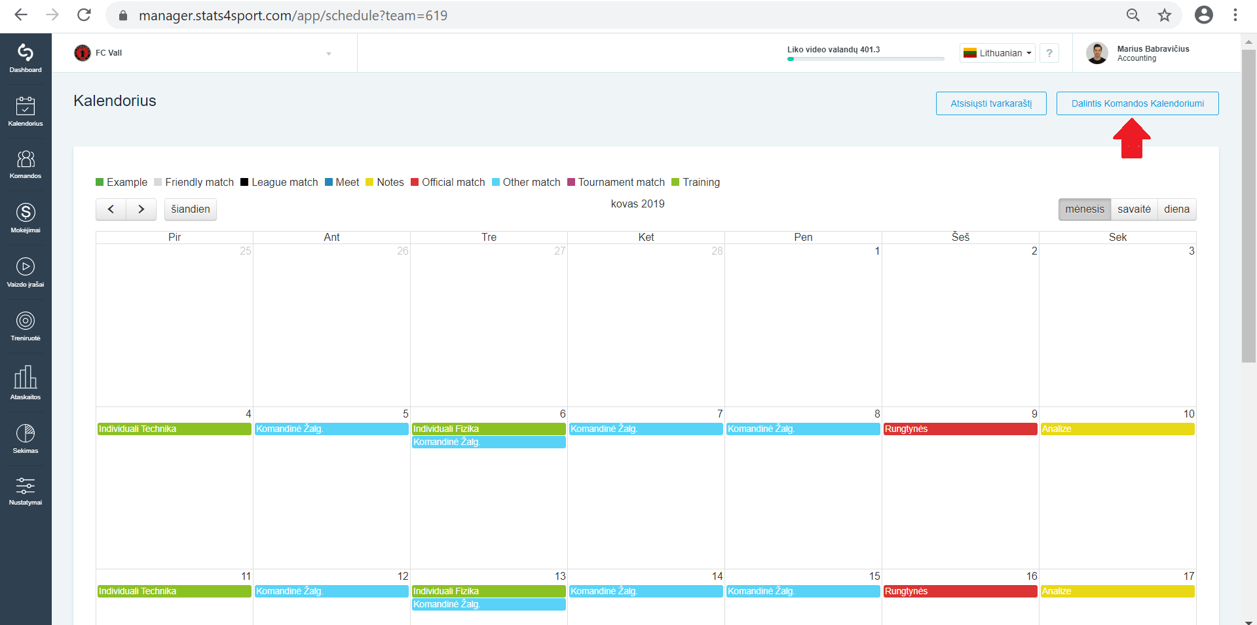The width and height of the screenshot is (1257, 625).
Task: Open Rungtynės event on March 16
Action: point(960,591)
